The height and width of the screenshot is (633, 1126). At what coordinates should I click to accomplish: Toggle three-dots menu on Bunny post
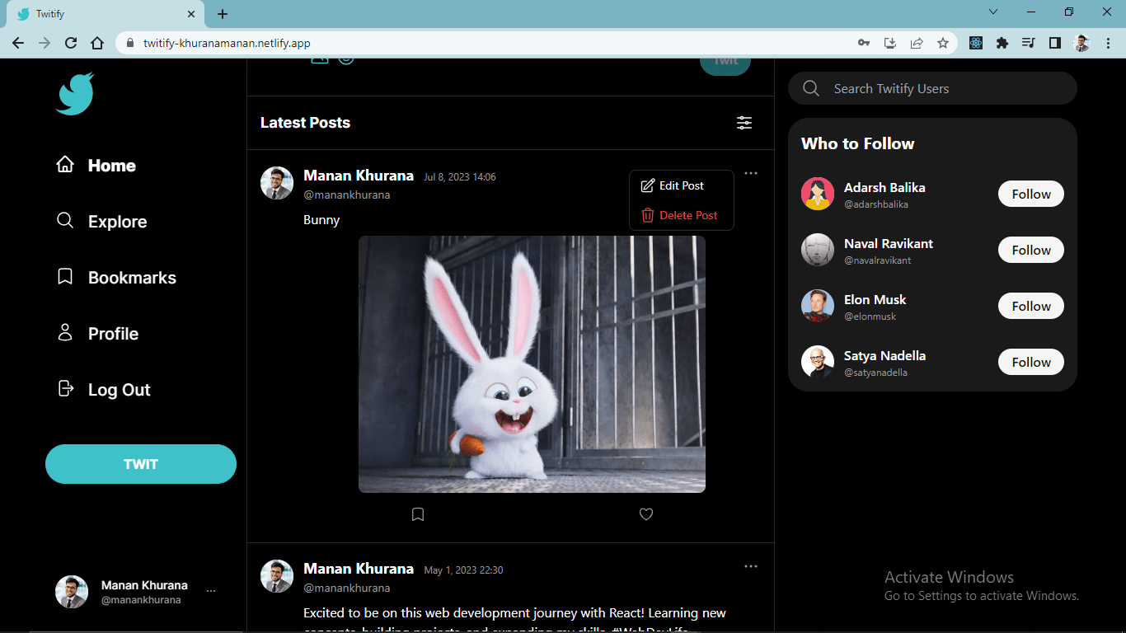[751, 173]
